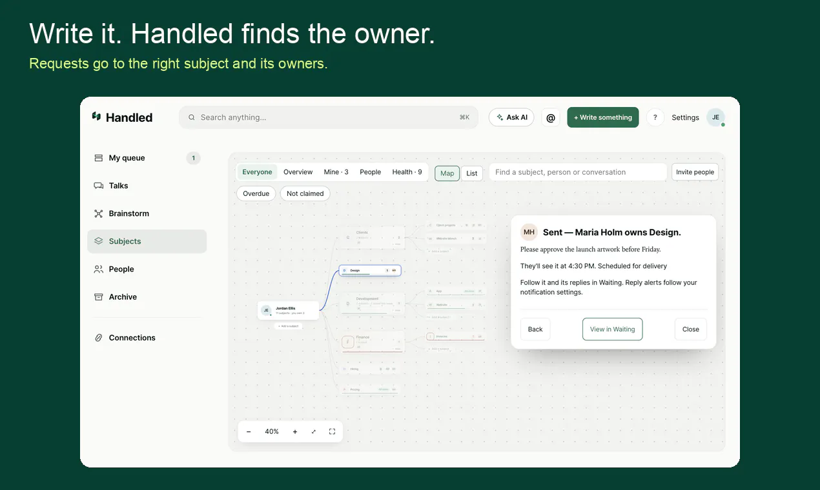Click the diagonal arrow fit-view icon
Image resolution: width=820 pixels, height=490 pixels.
[x=314, y=431]
